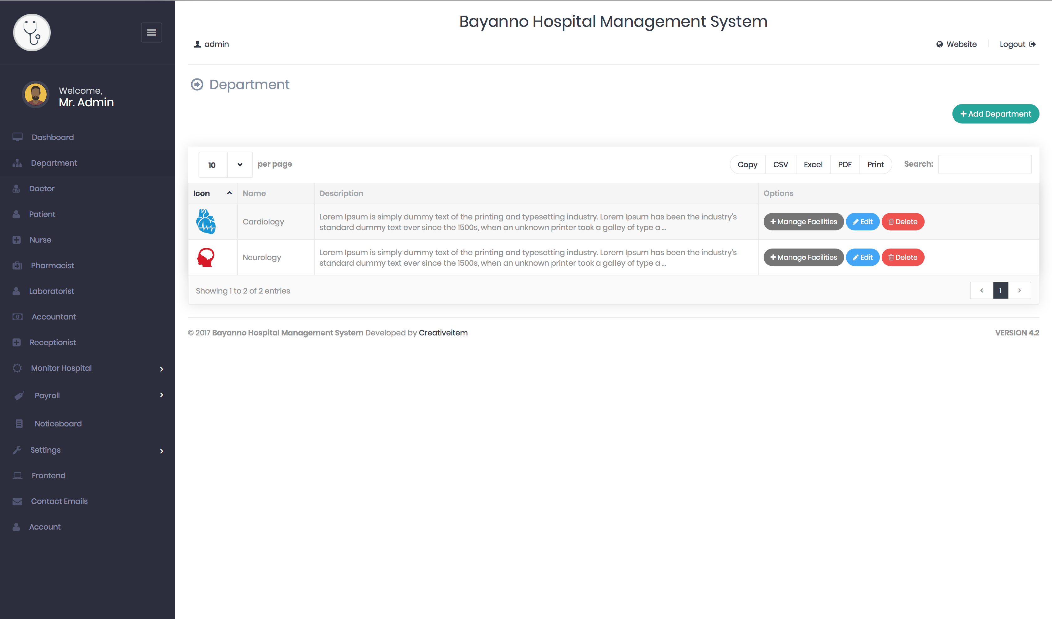Click the Cardiology department brain icon

point(207,220)
